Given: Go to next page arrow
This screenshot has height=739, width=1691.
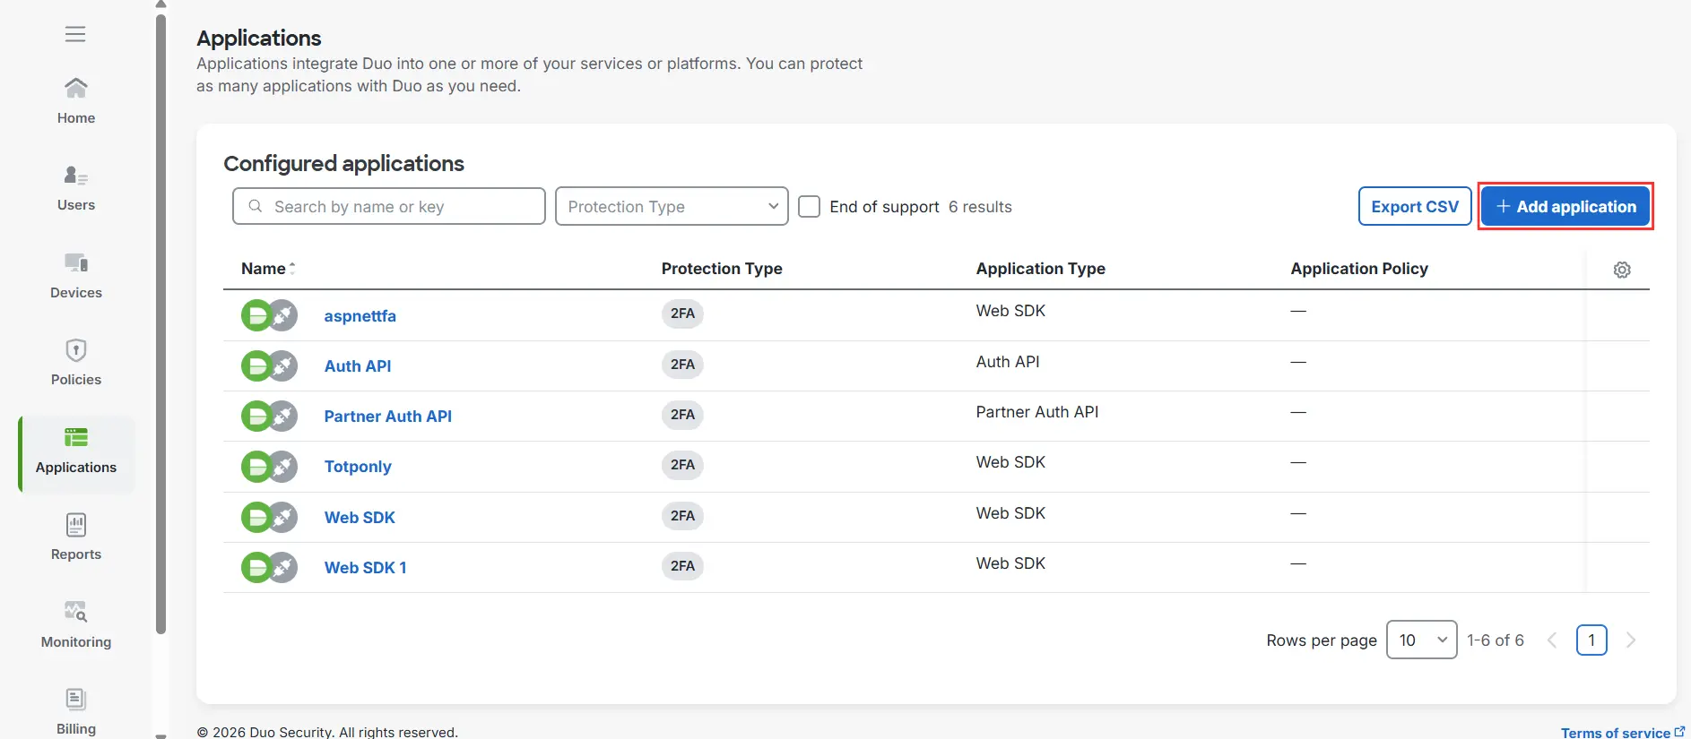Looking at the screenshot, I should coord(1631,640).
